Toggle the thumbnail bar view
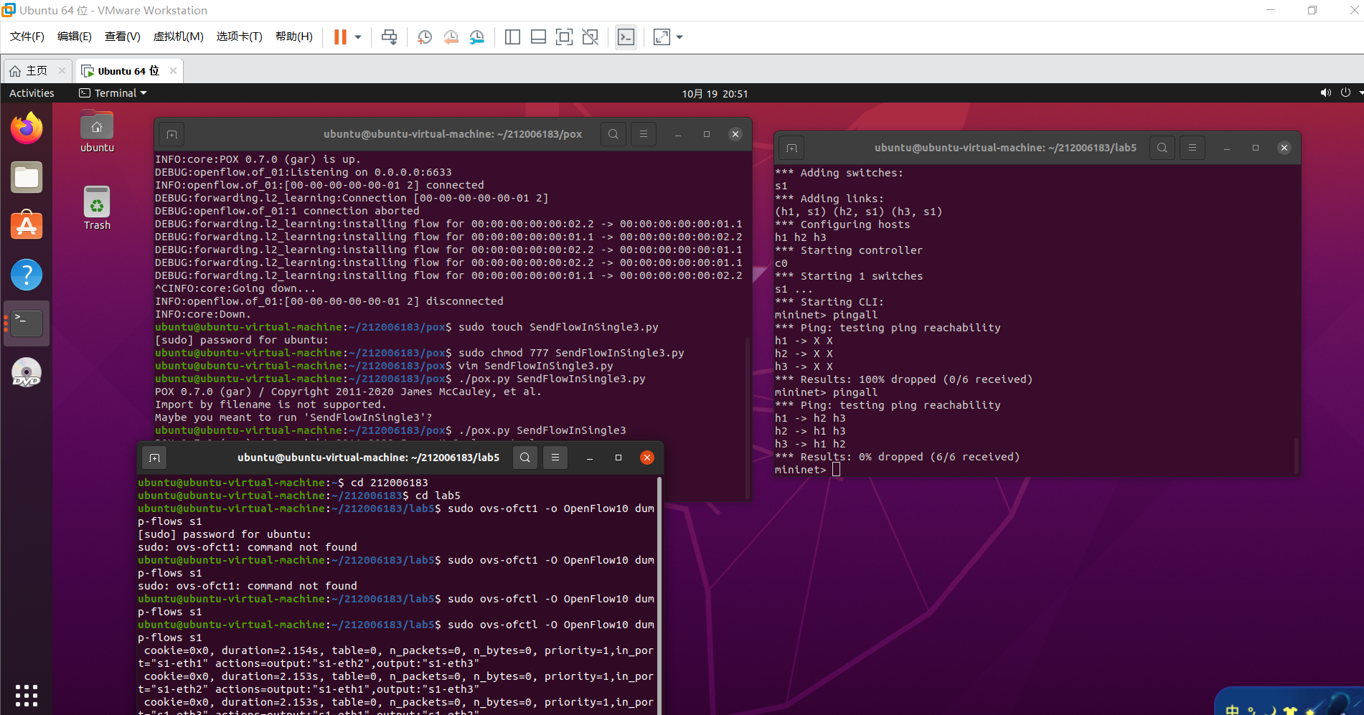Viewport: 1364px width, 715px height. (x=538, y=37)
